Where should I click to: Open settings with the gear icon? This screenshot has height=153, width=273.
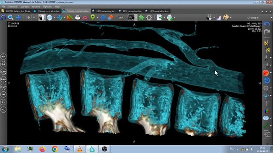pyautogui.click(x=149, y=17)
